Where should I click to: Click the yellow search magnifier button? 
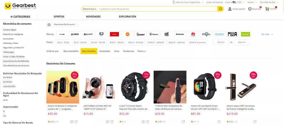point(220,9)
